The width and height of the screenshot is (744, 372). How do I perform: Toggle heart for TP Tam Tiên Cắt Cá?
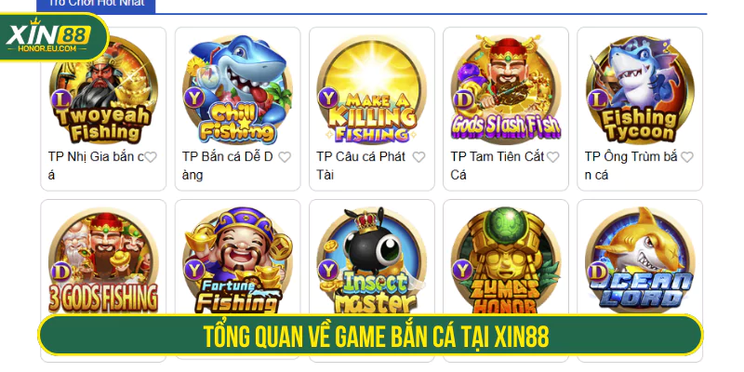(552, 157)
